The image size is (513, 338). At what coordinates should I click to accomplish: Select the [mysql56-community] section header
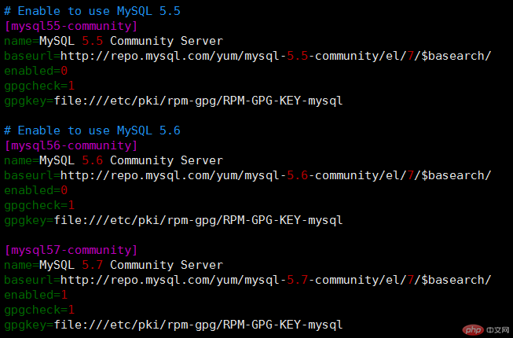pos(71,145)
